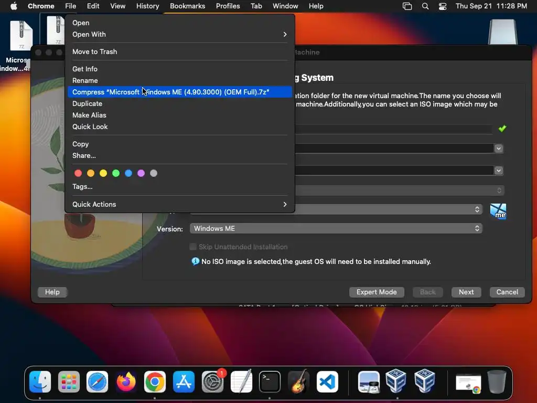Open Google Chrome in the dock

point(155,381)
